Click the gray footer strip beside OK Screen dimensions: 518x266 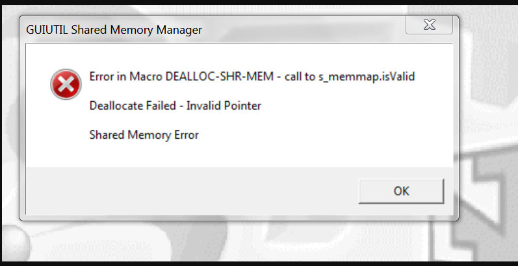[192, 191]
